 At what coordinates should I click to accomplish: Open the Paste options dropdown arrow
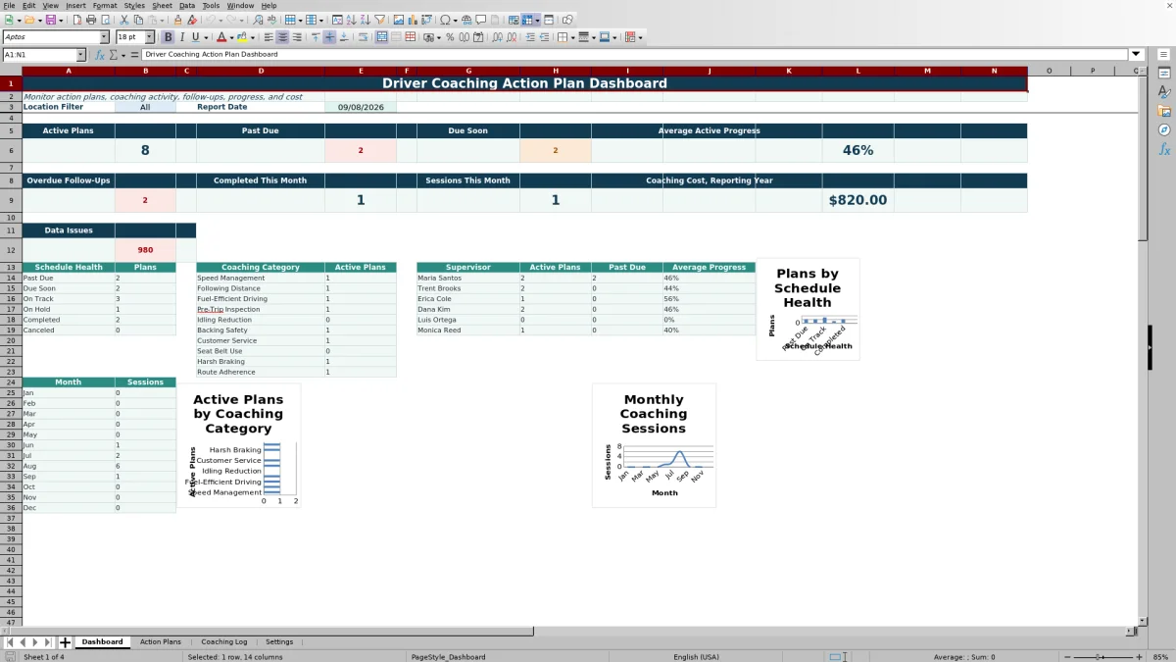pos(163,20)
